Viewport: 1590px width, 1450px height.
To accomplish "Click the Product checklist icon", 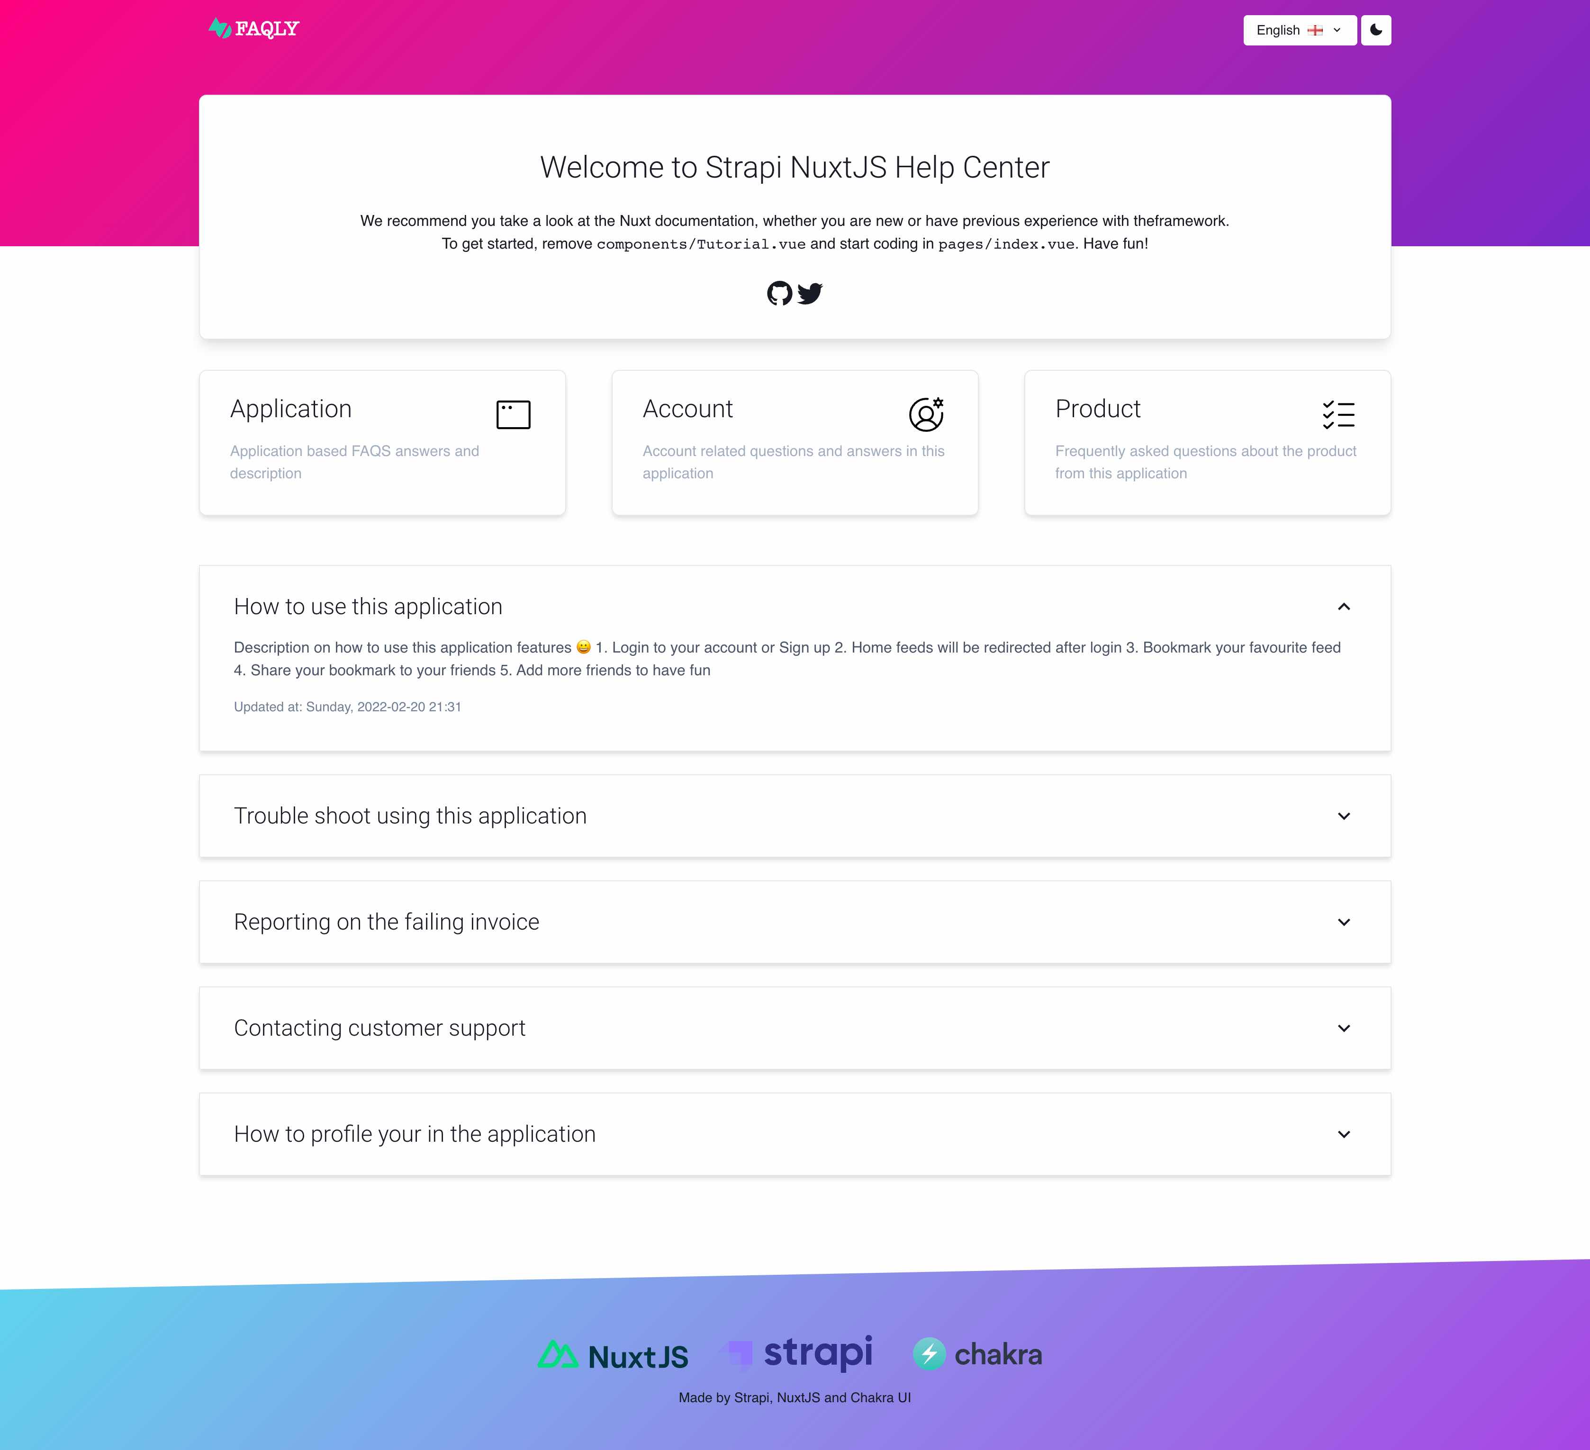I will coord(1338,413).
